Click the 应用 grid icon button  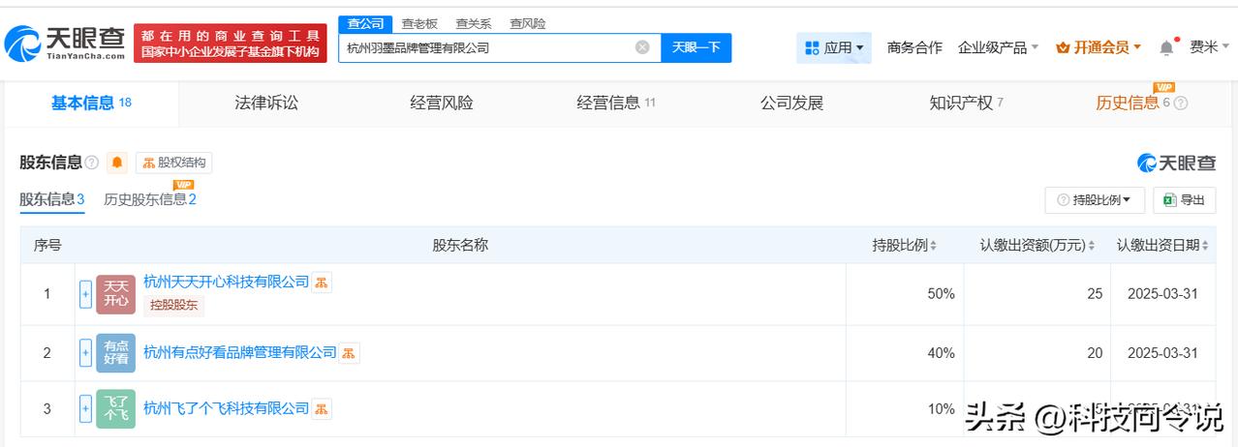[834, 47]
